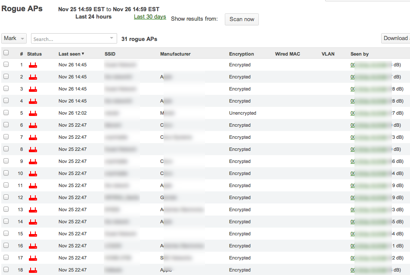Switch to the Last 30 days link

pyautogui.click(x=150, y=17)
